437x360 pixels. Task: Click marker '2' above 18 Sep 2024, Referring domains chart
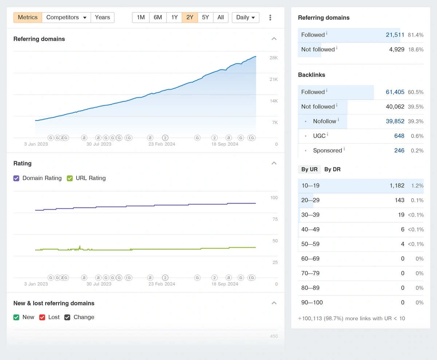click(x=214, y=138)
